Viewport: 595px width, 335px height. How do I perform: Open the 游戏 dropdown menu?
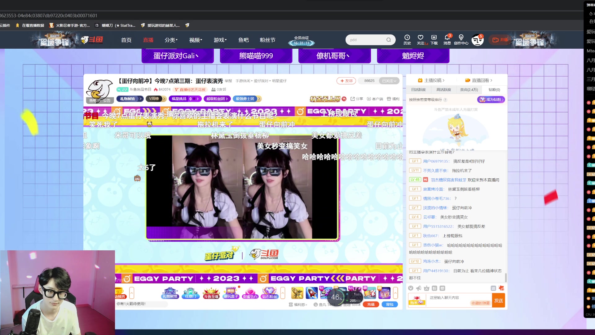pyautogui.click(x=220, y=40)
